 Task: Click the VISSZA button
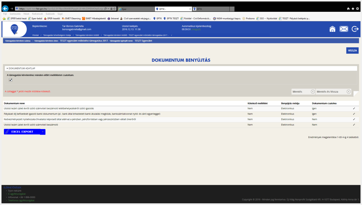353,51
